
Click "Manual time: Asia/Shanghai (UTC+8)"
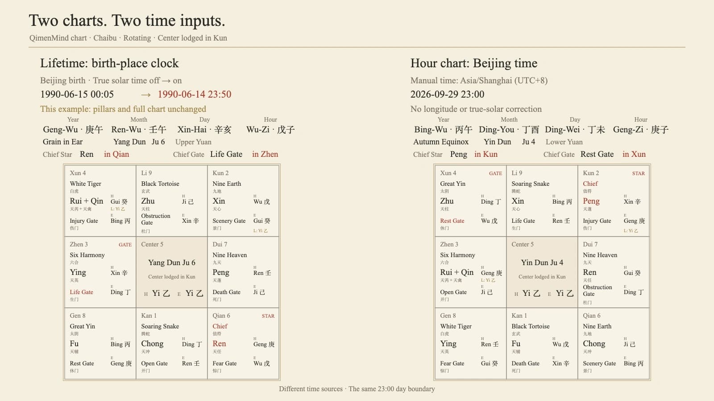[x=479, y=81]
